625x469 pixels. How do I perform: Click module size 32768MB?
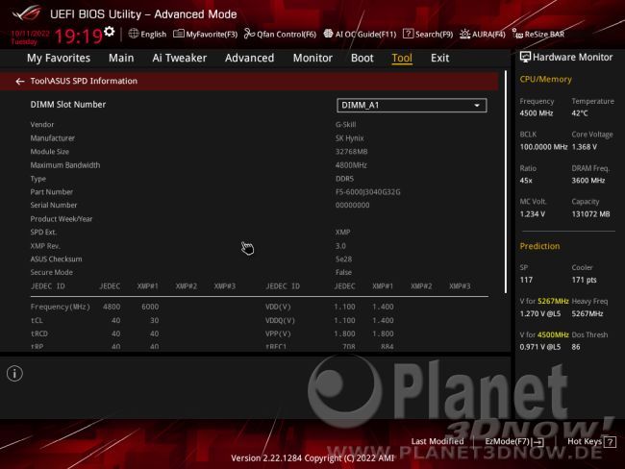click(x=351, y=152)
